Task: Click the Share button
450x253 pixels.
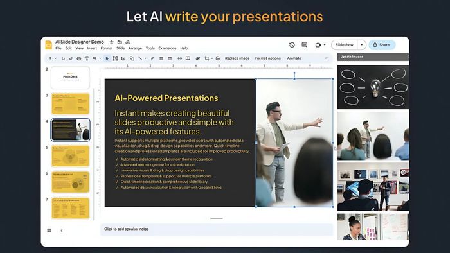Action: coord(382,45)
